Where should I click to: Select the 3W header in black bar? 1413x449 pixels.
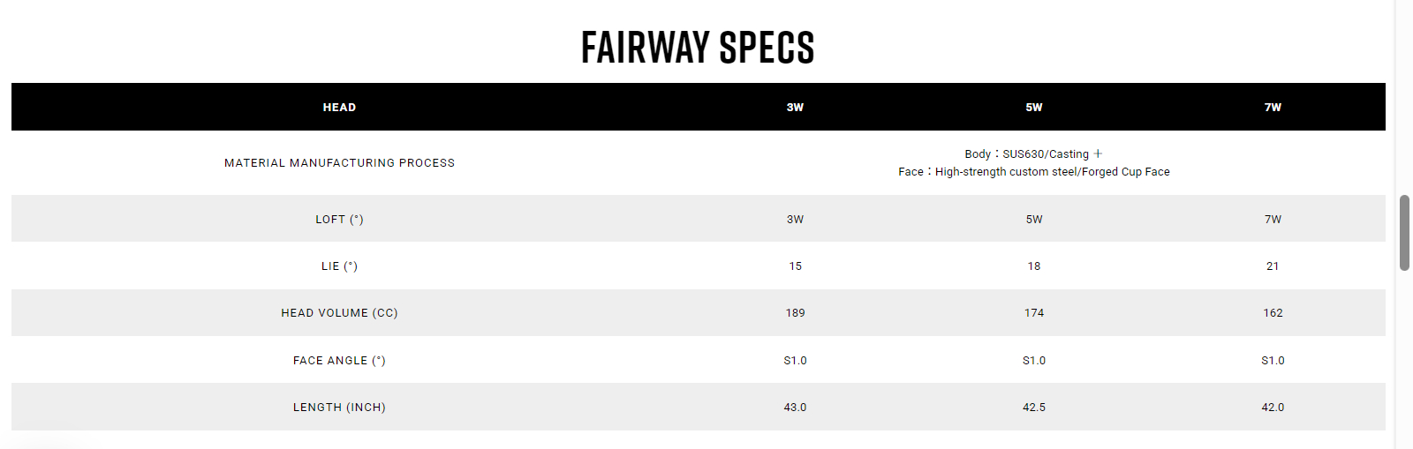click(x=795, y=108)
